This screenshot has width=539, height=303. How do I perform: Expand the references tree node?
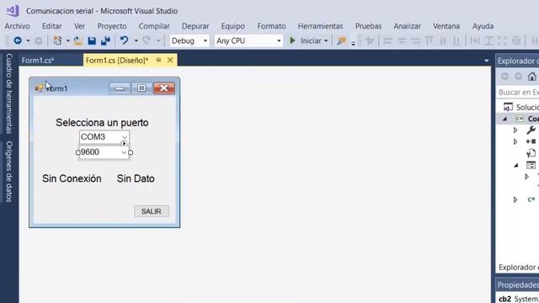(515, 141)
